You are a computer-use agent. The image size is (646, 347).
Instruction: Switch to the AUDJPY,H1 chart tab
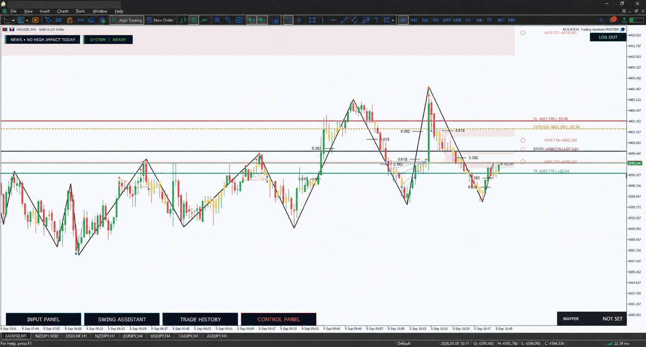click(217, 336)
